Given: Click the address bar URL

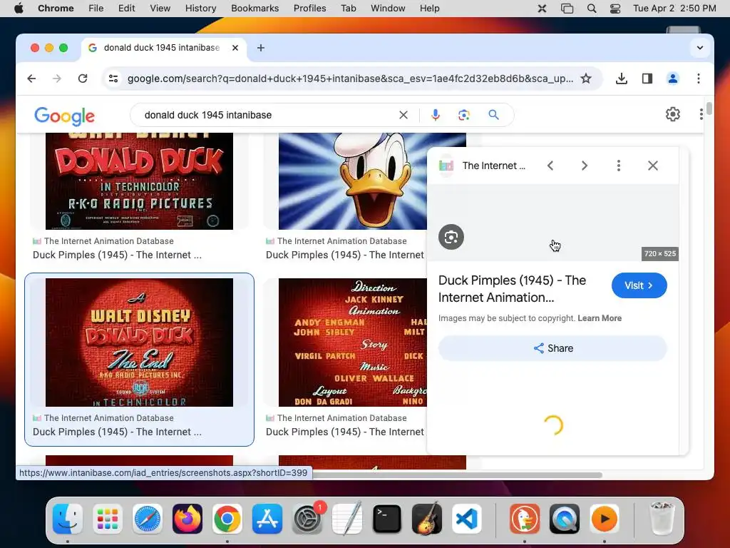Looking at the screenshot, I should (x=350, y=78).
